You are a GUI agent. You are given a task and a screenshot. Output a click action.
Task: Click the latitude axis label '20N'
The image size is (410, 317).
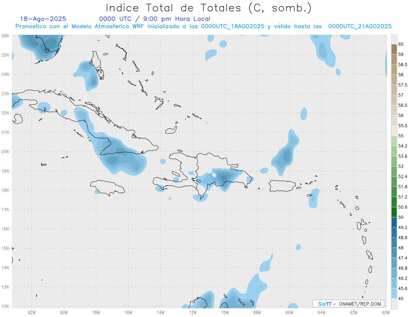coord(5,151)
